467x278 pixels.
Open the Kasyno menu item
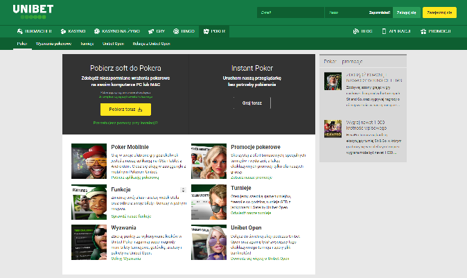point(73,31)
